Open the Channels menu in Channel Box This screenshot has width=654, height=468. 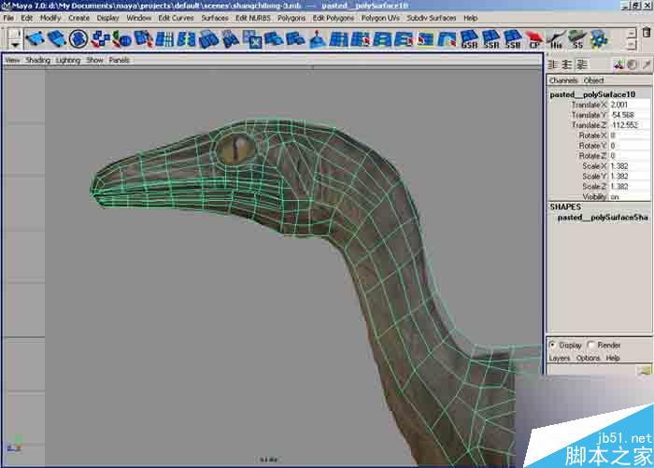tap(563, 80)
